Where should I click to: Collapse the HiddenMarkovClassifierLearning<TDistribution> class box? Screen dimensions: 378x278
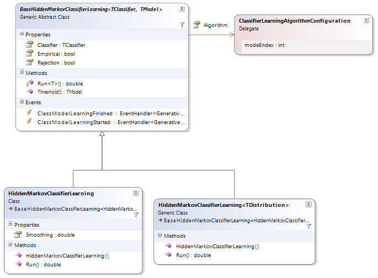(x=308, y=204)
